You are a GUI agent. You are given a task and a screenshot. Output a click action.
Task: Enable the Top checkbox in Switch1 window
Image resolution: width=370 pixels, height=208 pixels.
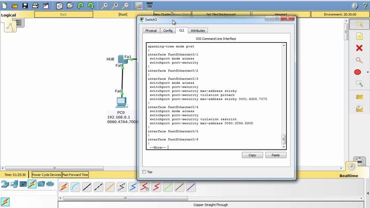point(144,172)
